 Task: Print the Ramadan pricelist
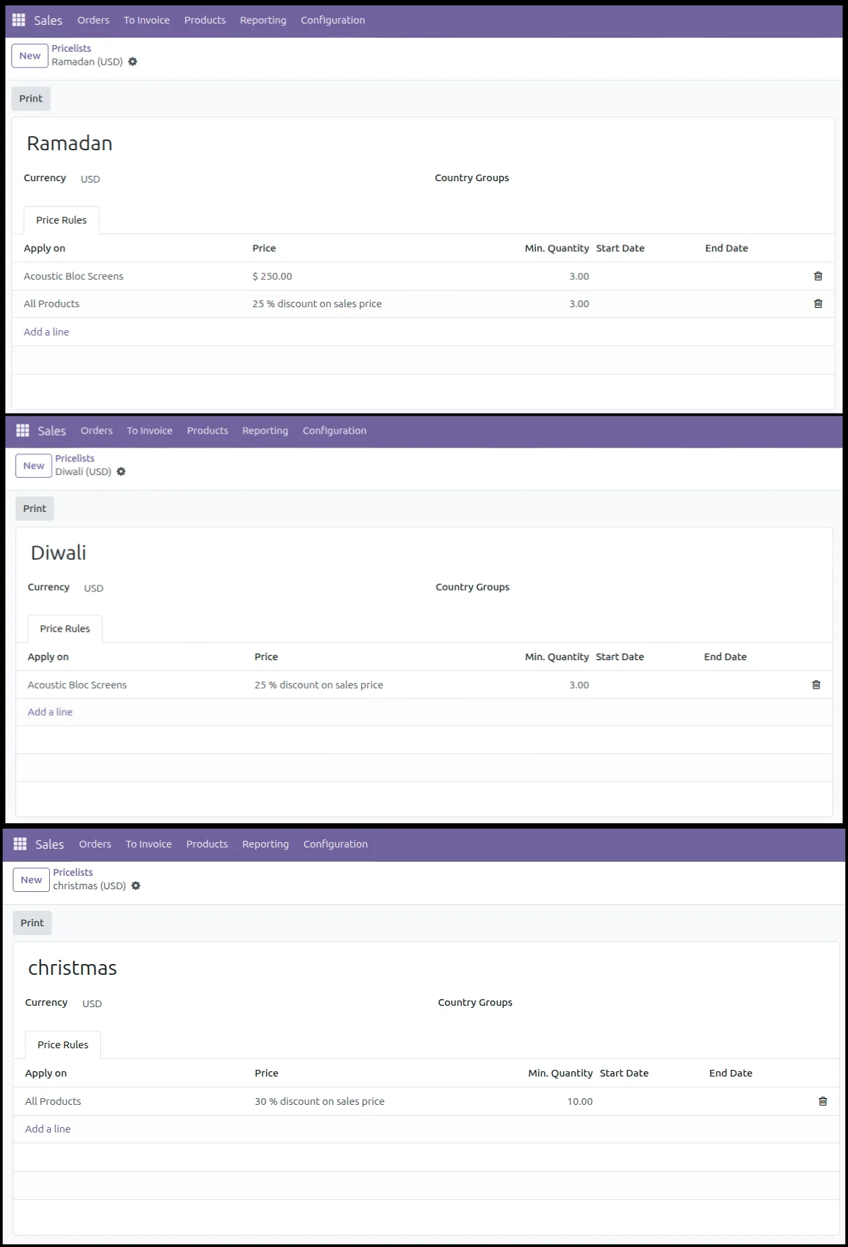point(31,98)
